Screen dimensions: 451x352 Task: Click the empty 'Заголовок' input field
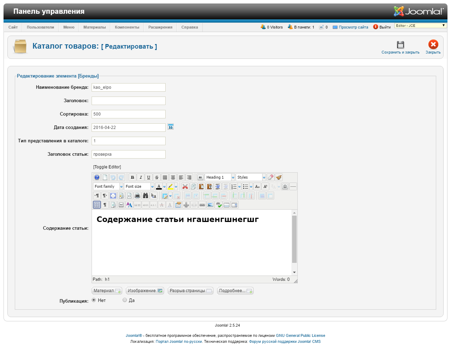(129, 101)
